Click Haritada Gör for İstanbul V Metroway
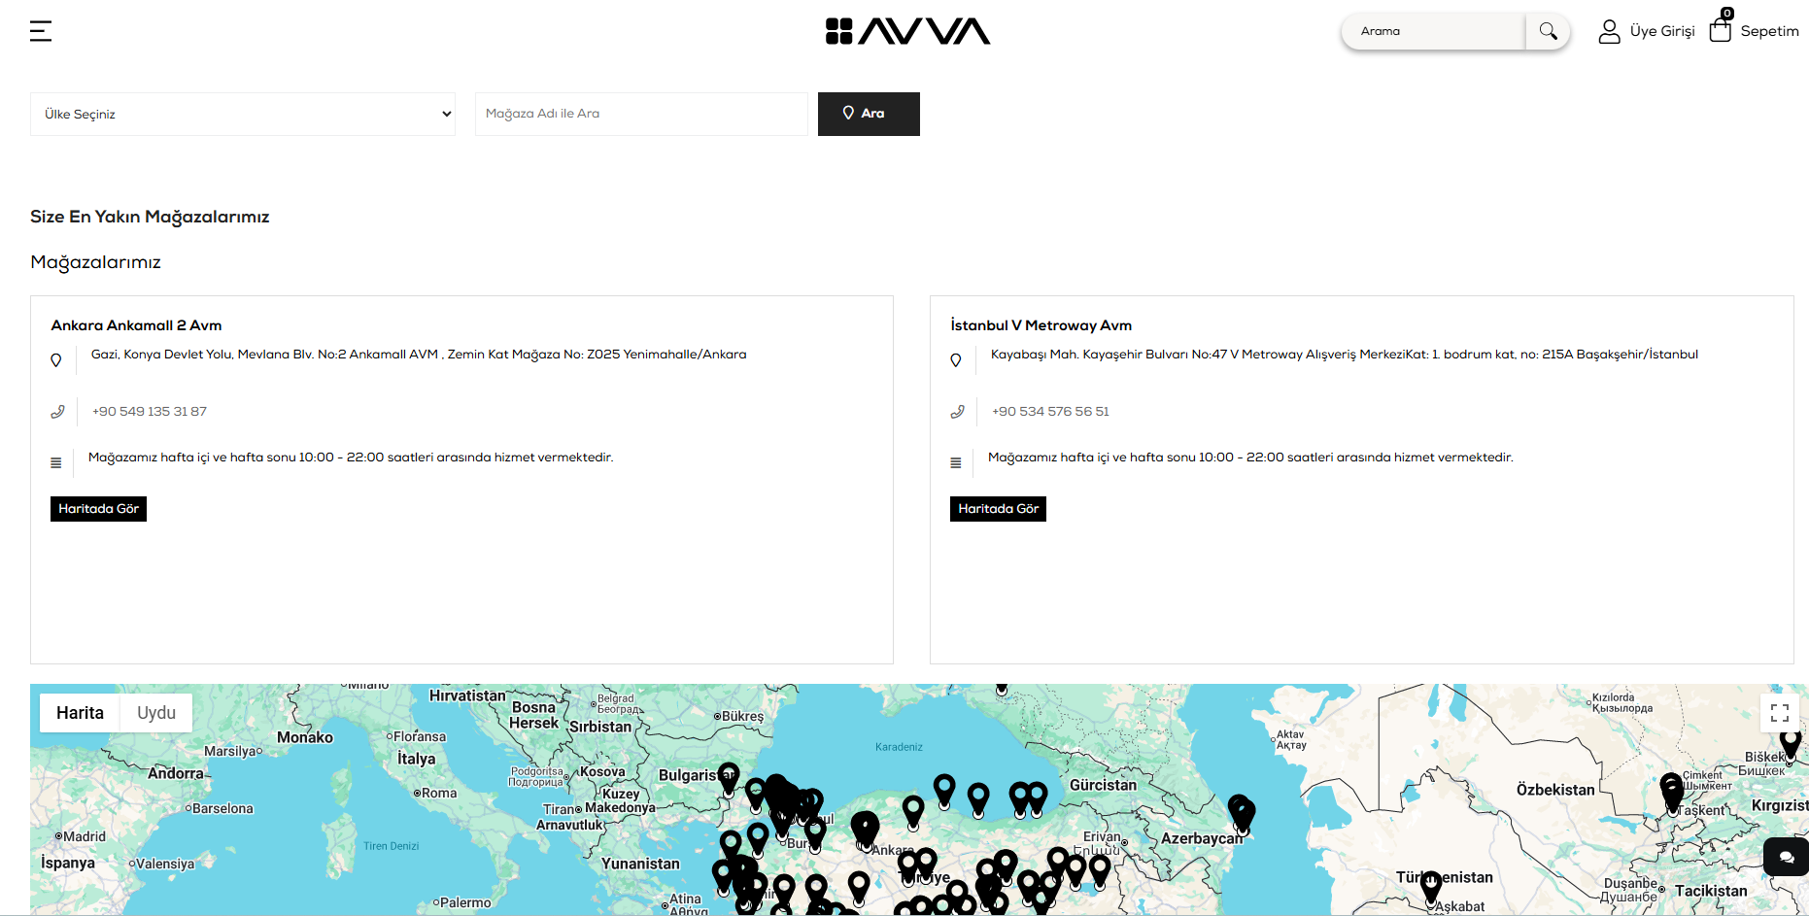Viewport: 1809px width, 916px height. (998, 509)
